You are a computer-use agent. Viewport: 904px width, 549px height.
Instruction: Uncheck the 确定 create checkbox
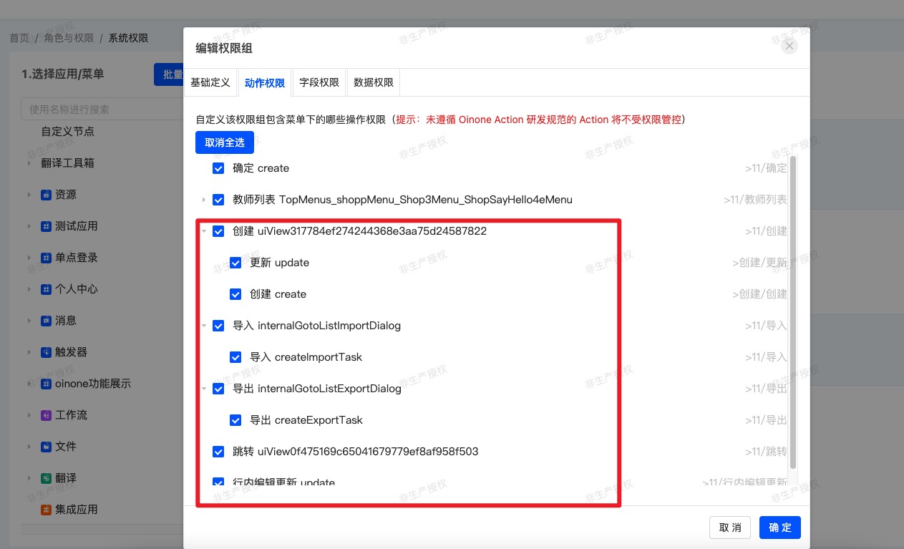click(x=218, y=168)
